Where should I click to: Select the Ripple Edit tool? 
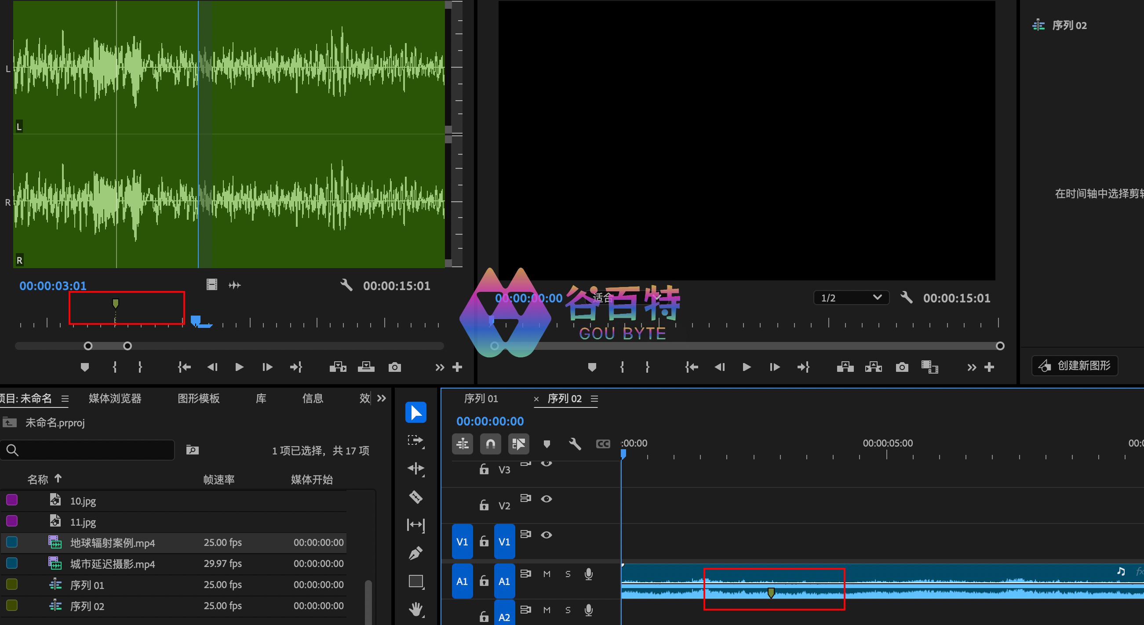(x=415, y=468)
